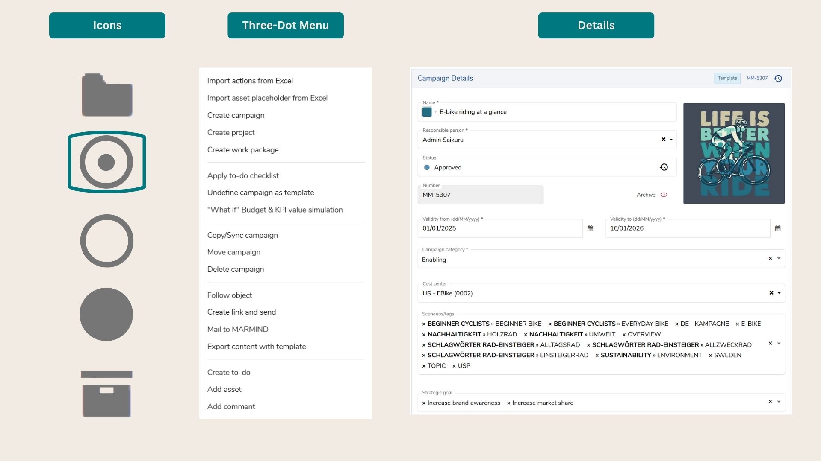Open the history icon next to MM-5307
The height and width of the screenshot is (461, 821).
tap(778, 79)
